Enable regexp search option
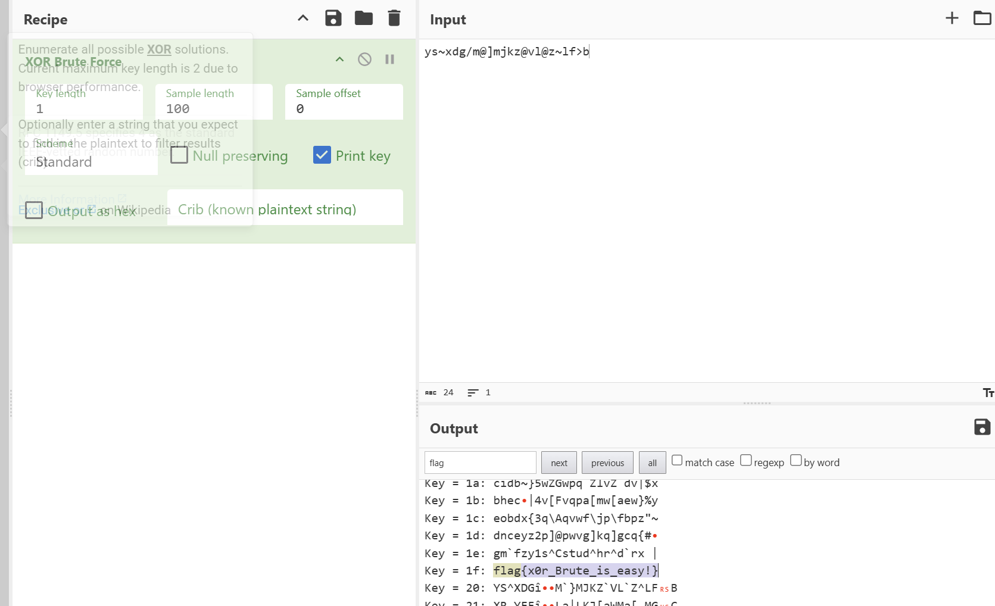The width and height of the screenshot is (995, 606). [x=746, y=460]
